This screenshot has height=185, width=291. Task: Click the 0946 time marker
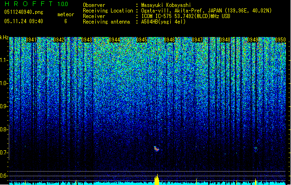pos(169,40)
